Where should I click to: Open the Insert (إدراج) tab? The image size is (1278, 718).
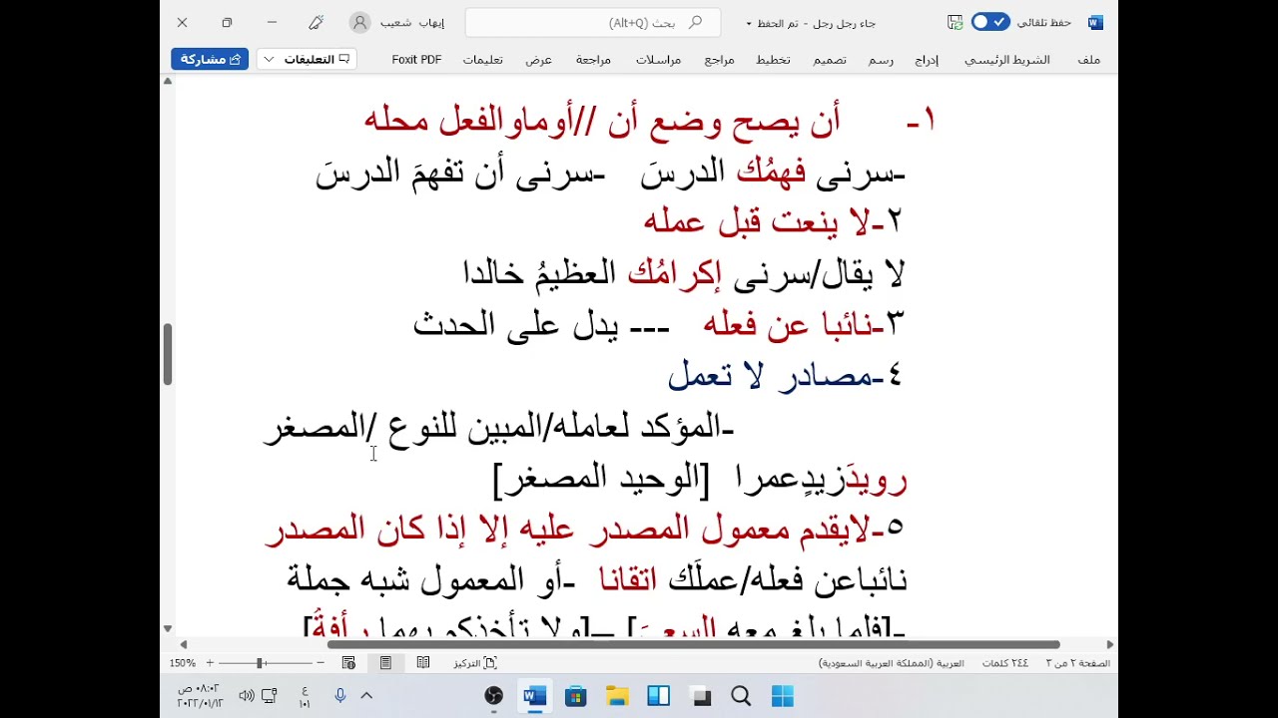927,60
